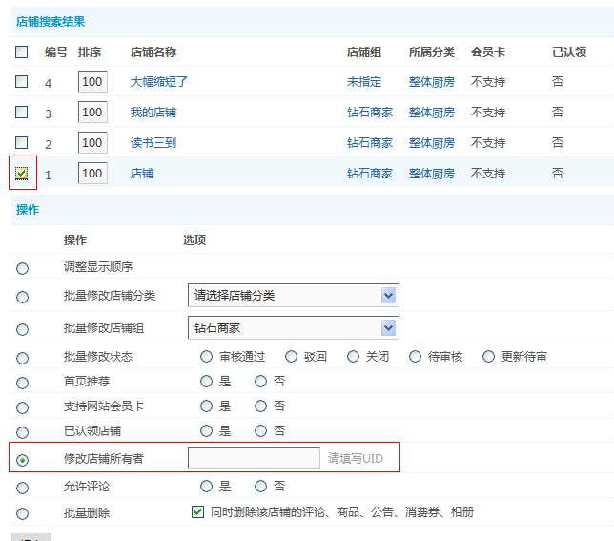Open 钻石商家 link in 我的店铺 row
This screenshot has width=614, height=541.
370,113
